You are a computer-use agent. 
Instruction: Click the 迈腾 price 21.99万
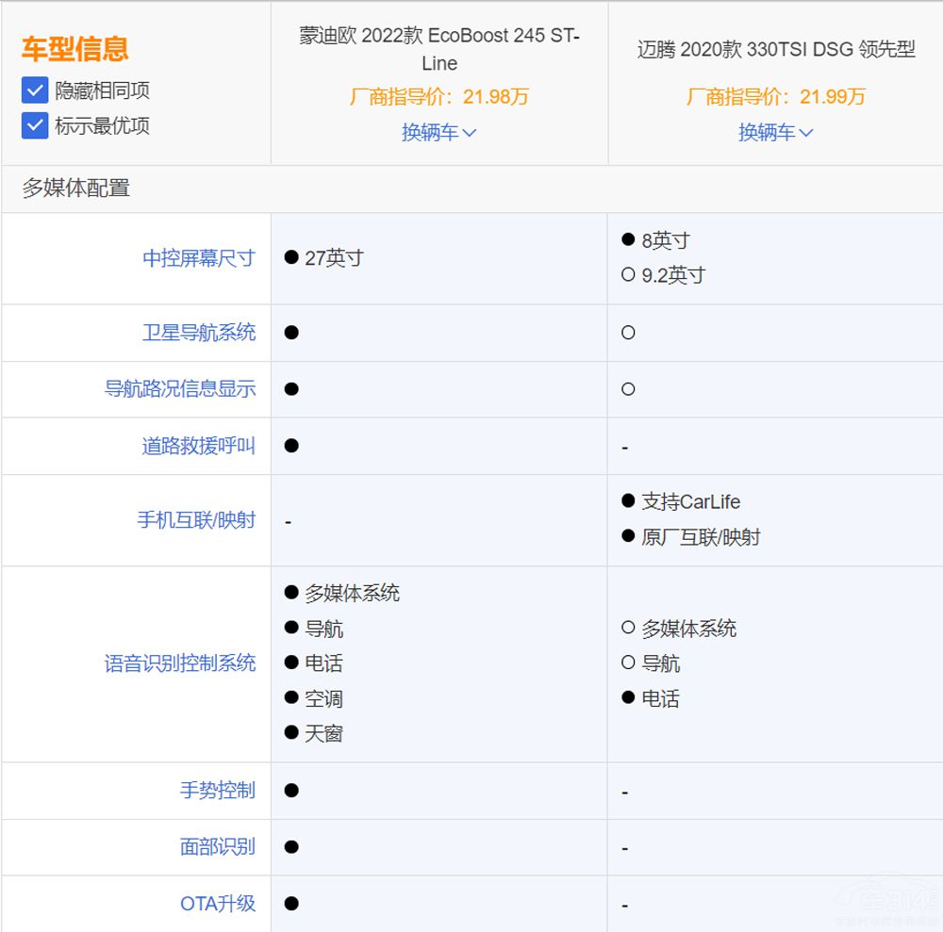tap(775, 97)
